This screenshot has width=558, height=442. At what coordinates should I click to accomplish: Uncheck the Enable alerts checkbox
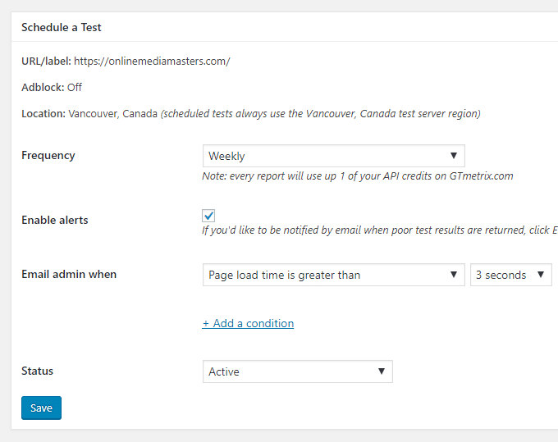pyautogui.click(x=208, y=216)
